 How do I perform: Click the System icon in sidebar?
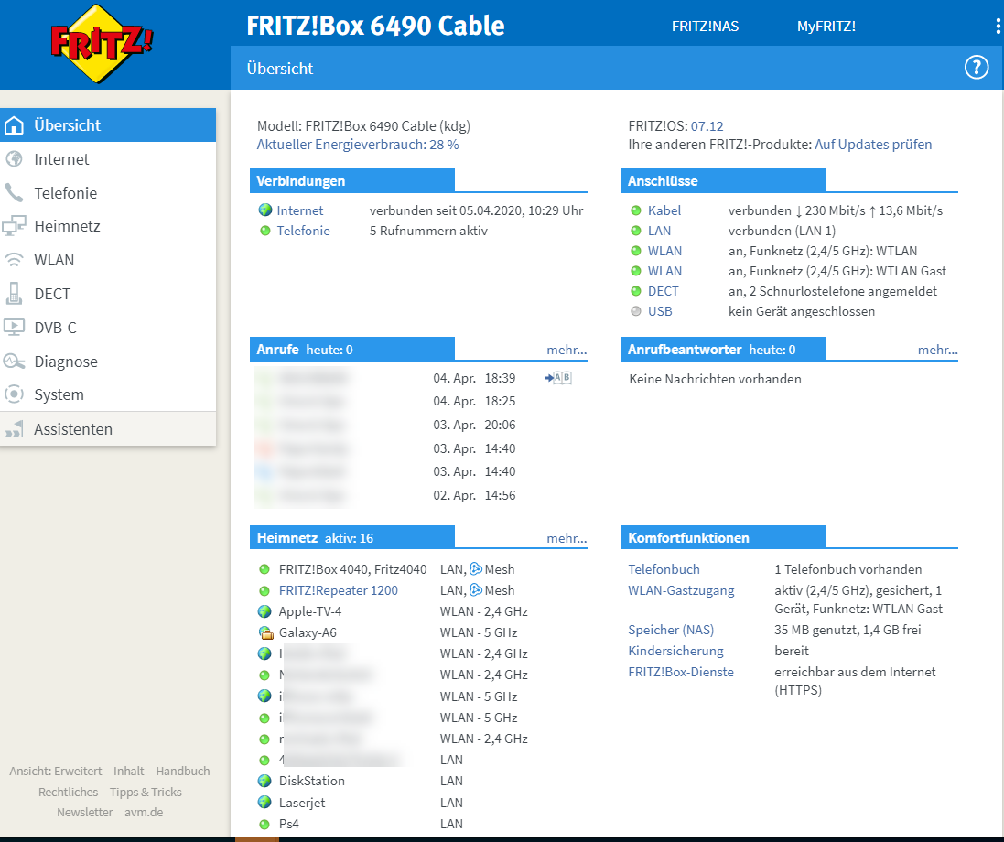14,394
